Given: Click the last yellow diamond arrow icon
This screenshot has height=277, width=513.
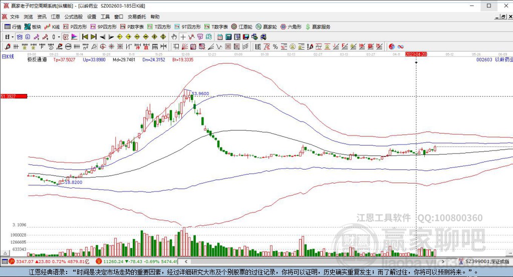Looking at the screenshot, I should 163,37.
